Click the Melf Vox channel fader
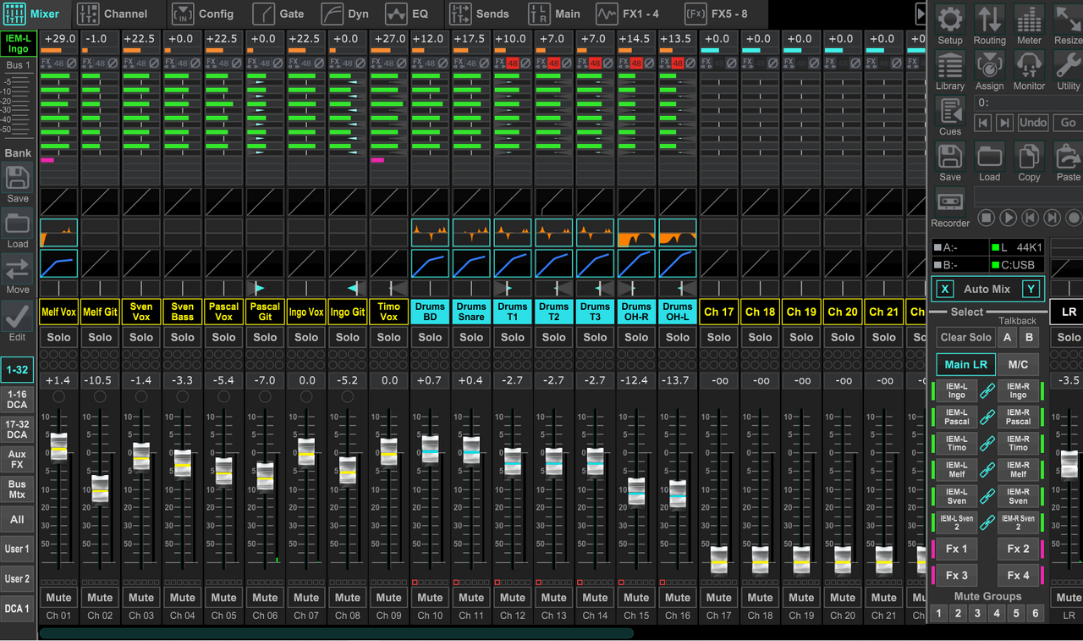1083x641 pixels. (58, 446)
